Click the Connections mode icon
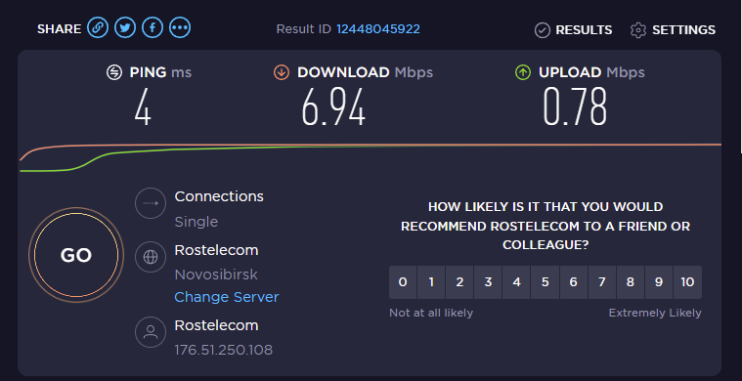The width and height of the screenshot is (742, 381). 151,203
